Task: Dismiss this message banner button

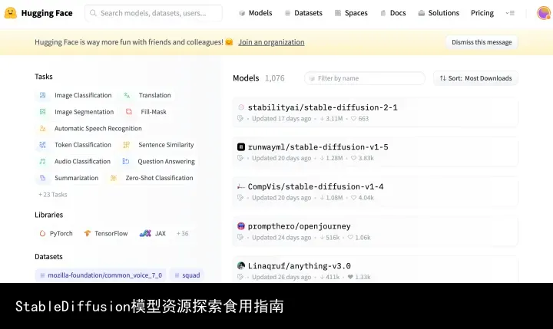Action: [482, 42]
